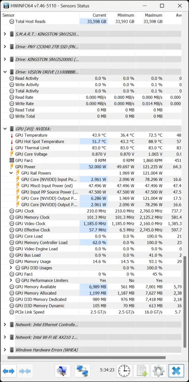Select the Write Rate row label

25,104
